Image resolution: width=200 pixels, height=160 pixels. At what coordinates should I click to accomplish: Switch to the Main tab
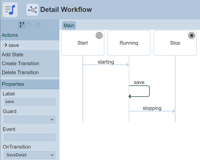[69, 25]
